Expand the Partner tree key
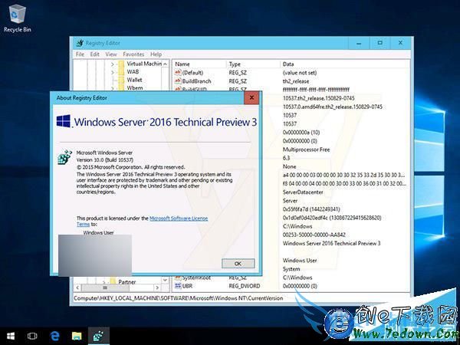This screenshot has height=345, width=460. (103, 282)
